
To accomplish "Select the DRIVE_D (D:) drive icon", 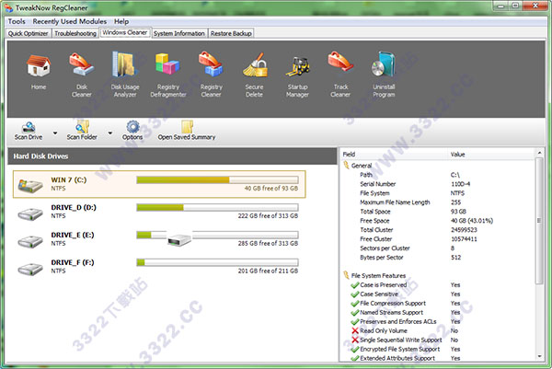I will [x=30, y=213].
